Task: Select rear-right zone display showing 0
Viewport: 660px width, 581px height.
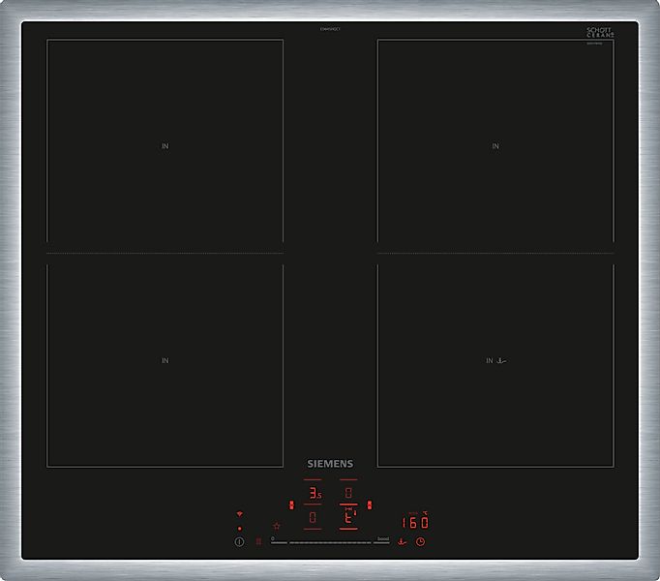Action: point(347,494)
